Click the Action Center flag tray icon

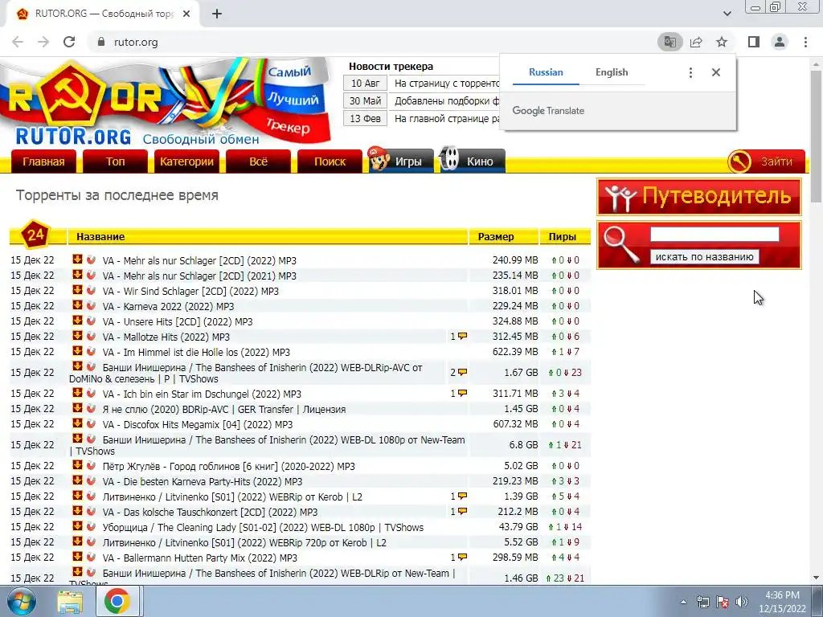pyautogui.click(x=723, y=602)
